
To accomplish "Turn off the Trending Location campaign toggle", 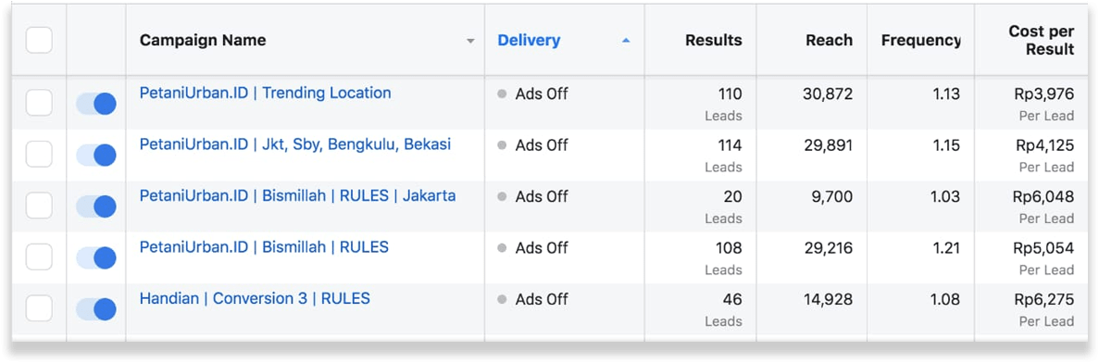I will point(96,104).
